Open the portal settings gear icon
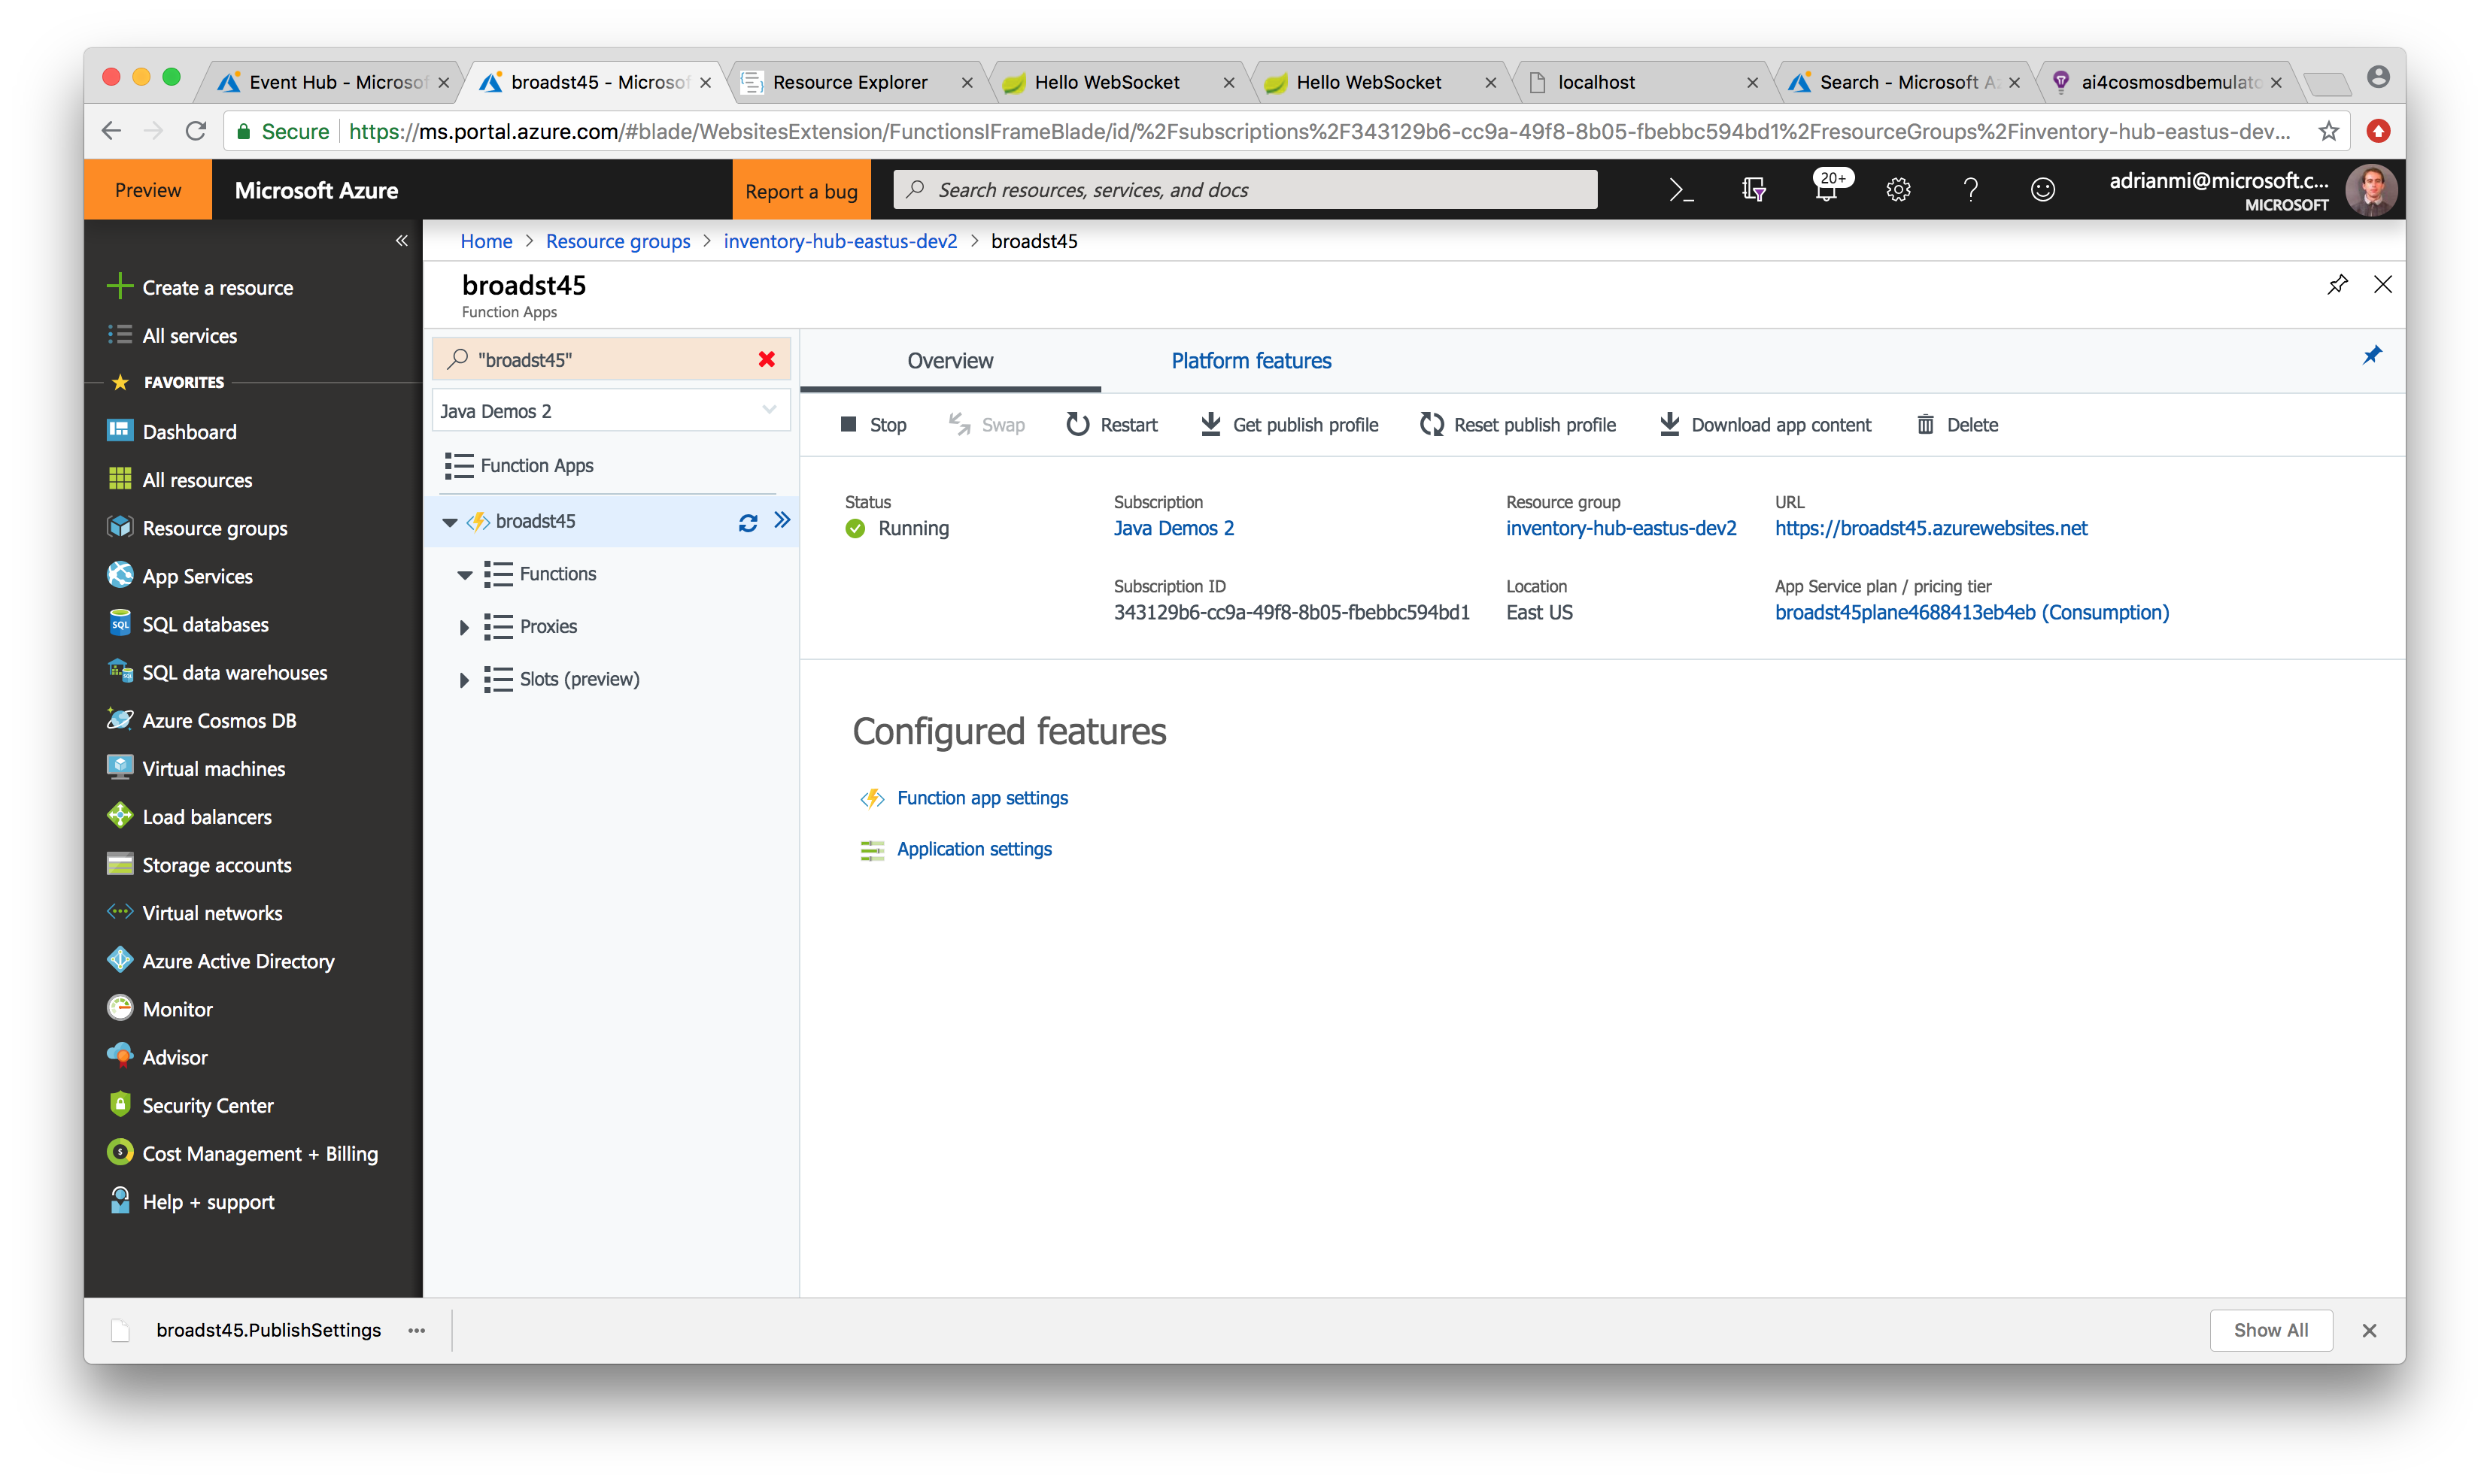Screen dimensions: 2490x1484 pos(1898,189)
